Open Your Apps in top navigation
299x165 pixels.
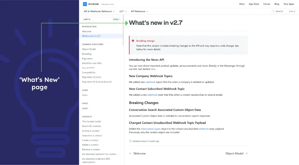(289, 4)
